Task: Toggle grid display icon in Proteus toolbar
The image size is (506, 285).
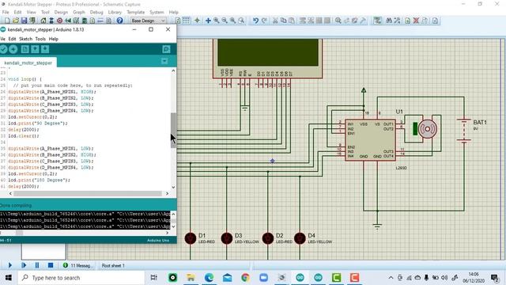Action: [x=187, y=21]
